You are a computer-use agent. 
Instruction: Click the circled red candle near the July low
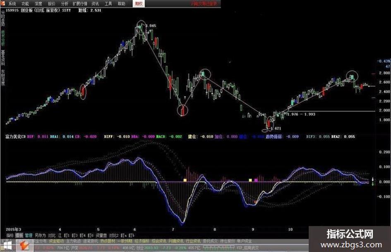click(183, 110)
